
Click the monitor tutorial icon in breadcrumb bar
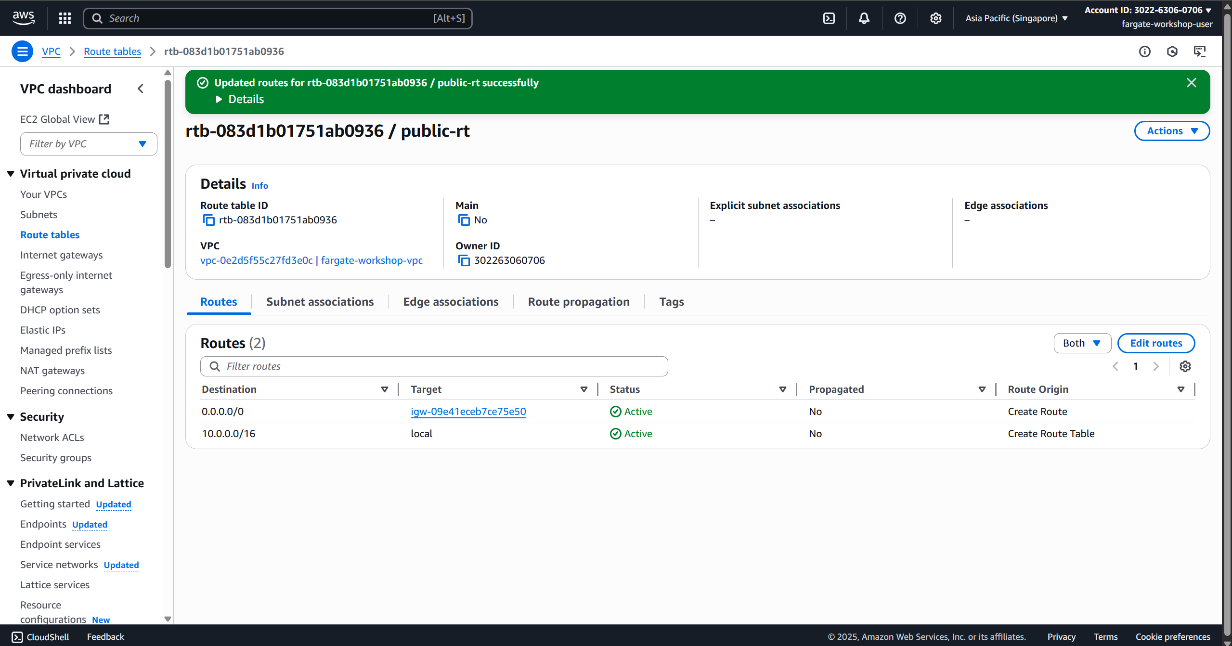coord(1199,52)
